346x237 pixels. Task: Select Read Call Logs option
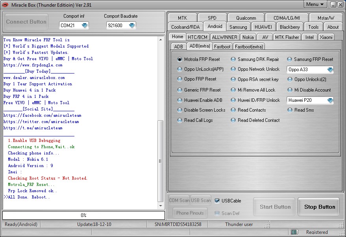pyautogui.click(x=179, y=120)
